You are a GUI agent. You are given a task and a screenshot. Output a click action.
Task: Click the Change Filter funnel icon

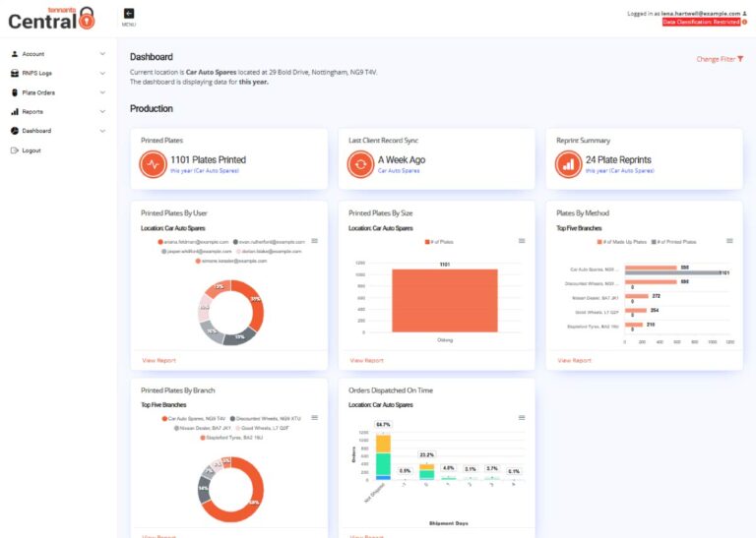point(740,59)
